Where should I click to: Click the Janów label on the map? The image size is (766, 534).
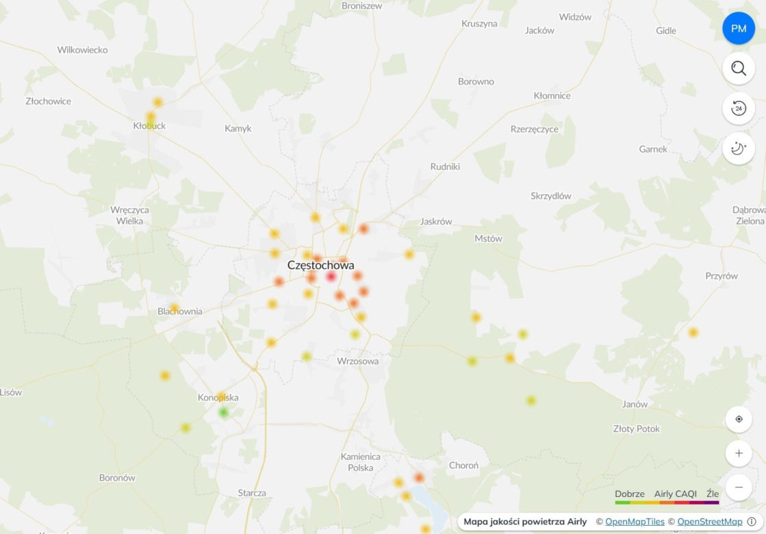point(635,405)
